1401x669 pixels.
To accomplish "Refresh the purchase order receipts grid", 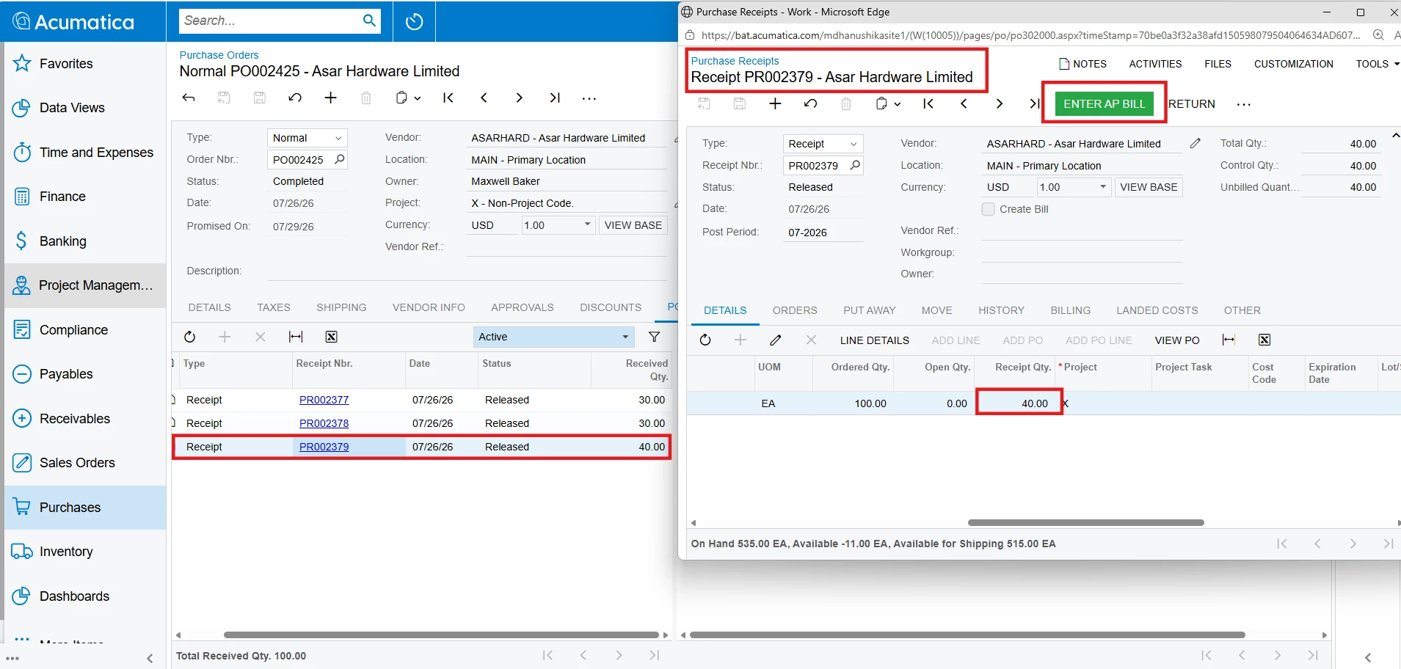I will tap(189, 337).
